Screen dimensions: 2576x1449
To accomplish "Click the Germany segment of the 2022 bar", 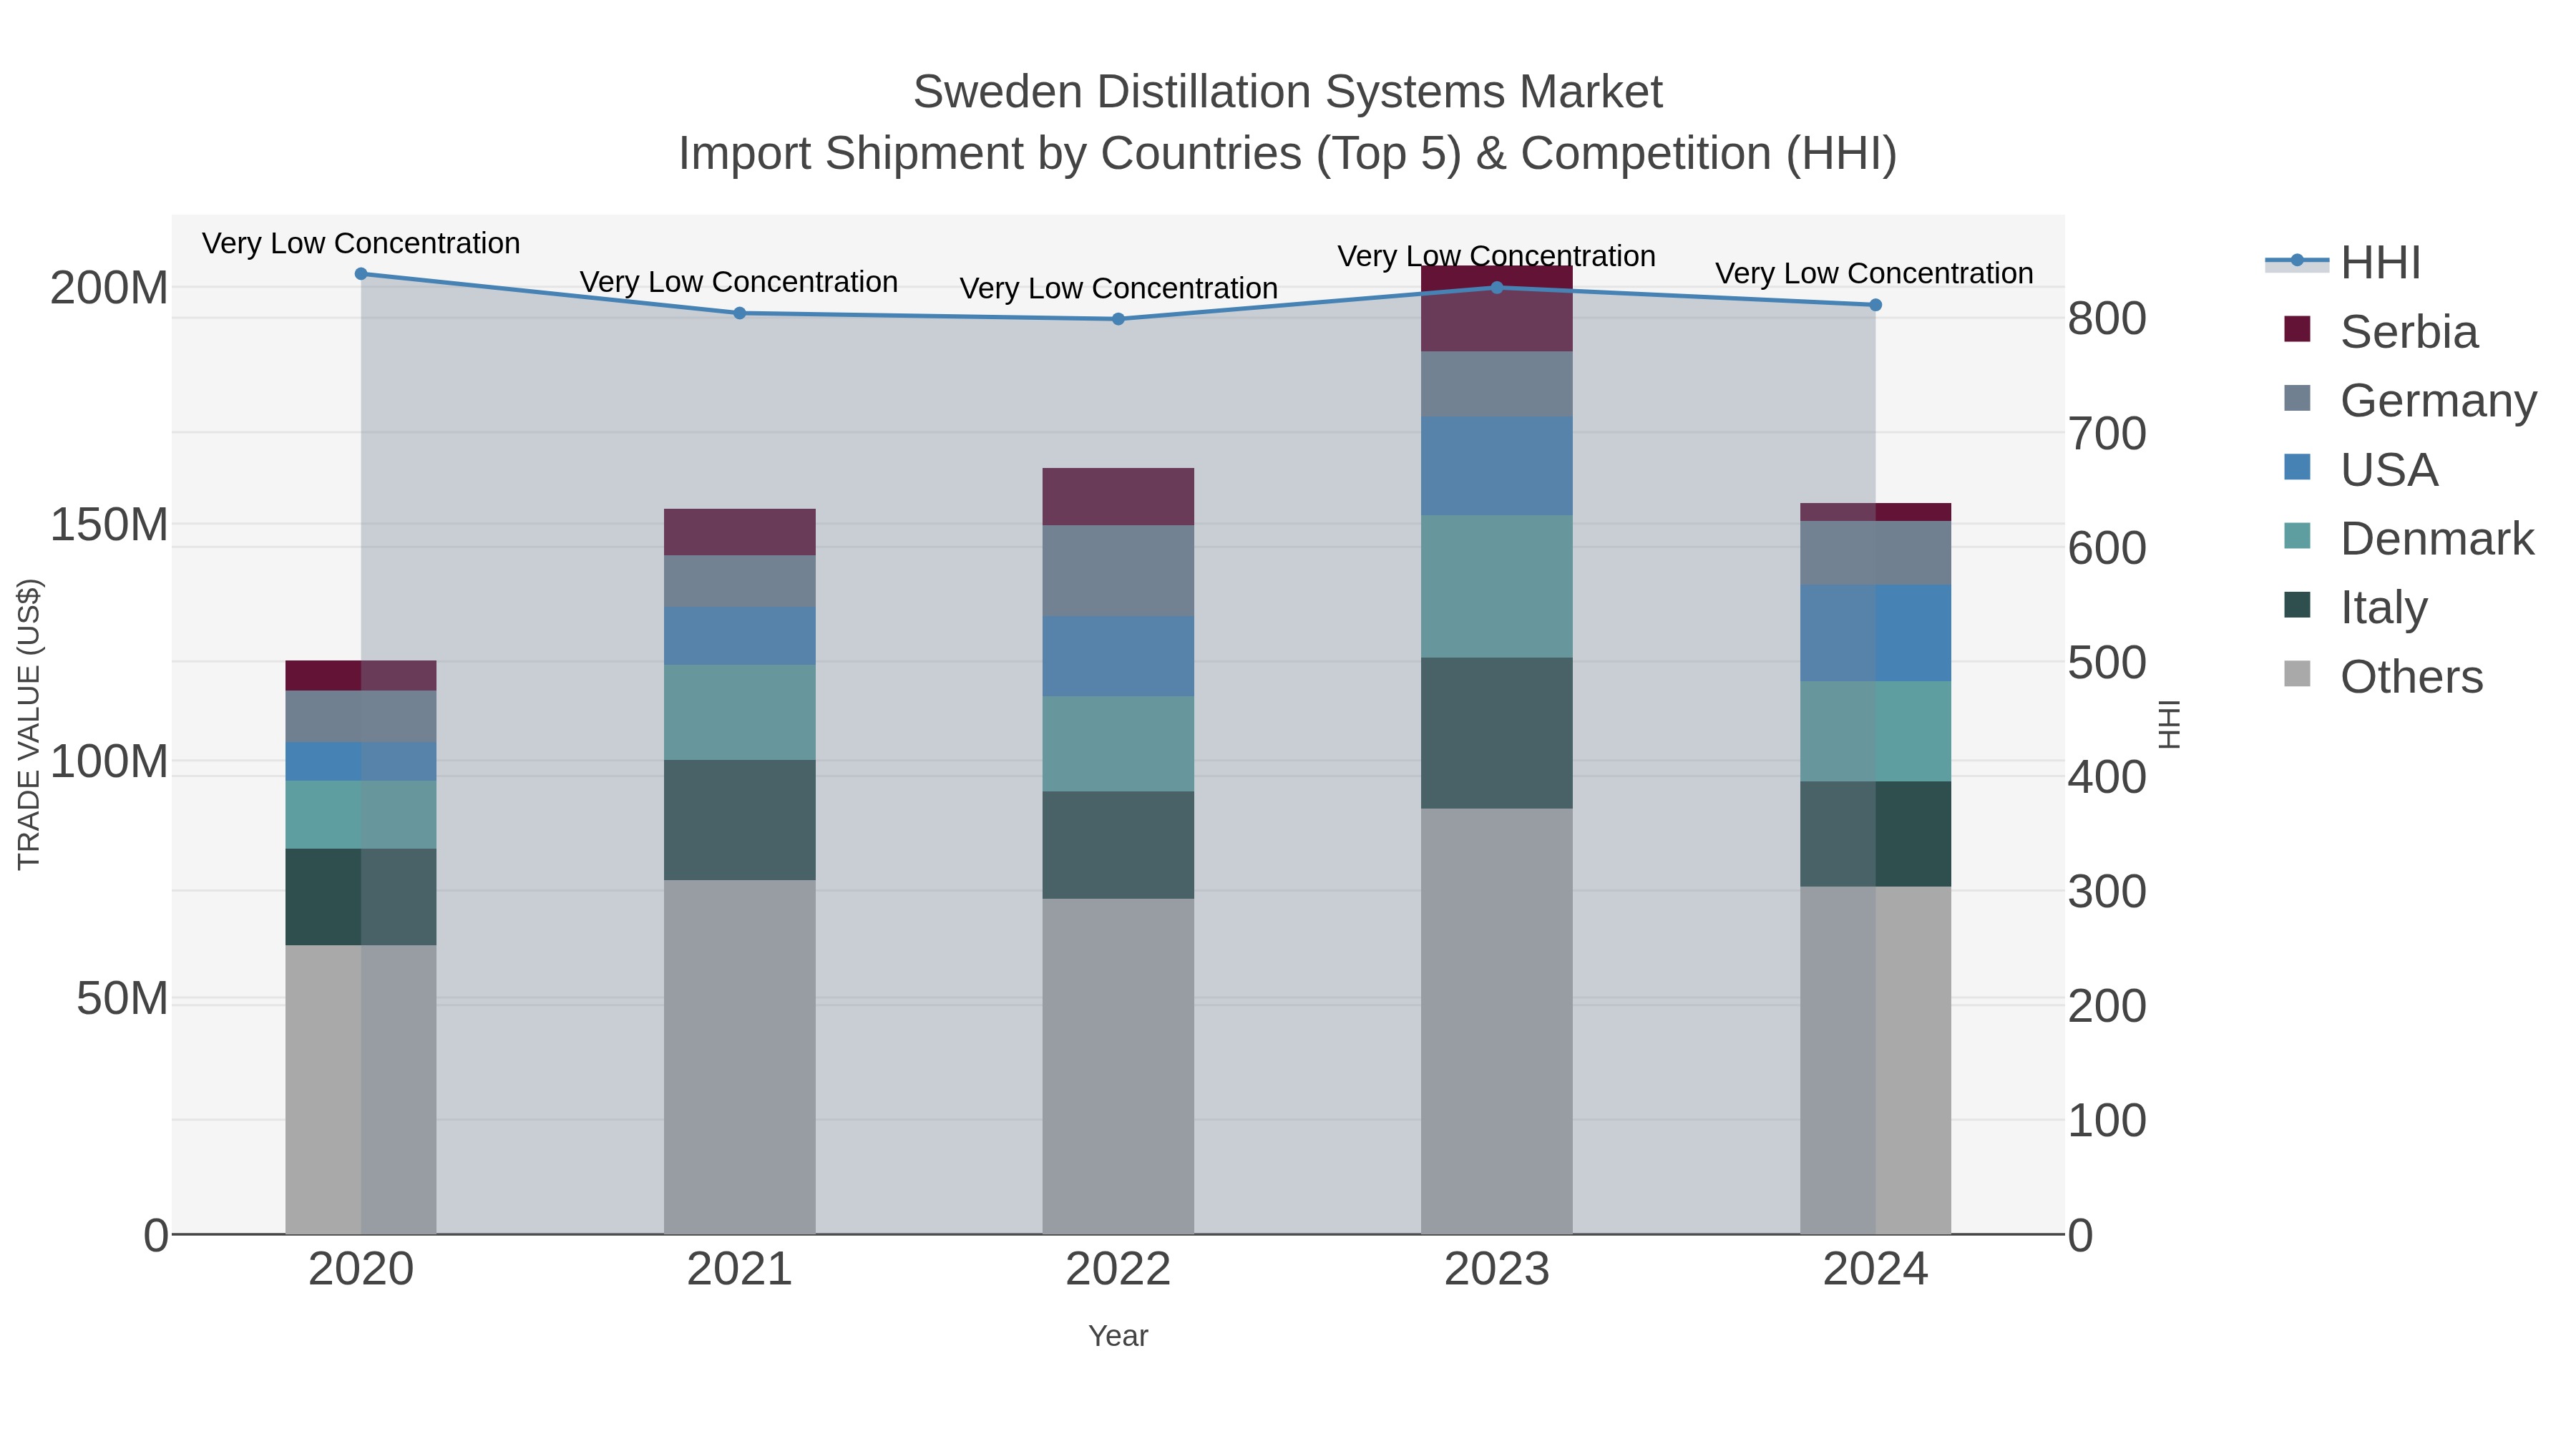I will click(1118, 571).
